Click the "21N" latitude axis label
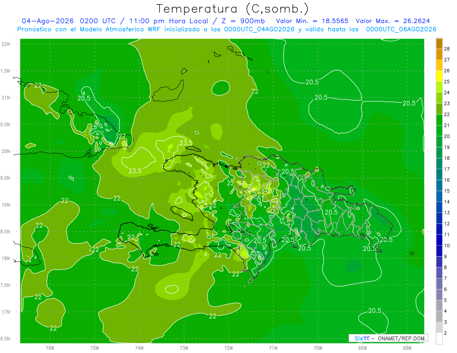Screen dimensions: 457x353 pyautogui.click(x=6, y=98)
